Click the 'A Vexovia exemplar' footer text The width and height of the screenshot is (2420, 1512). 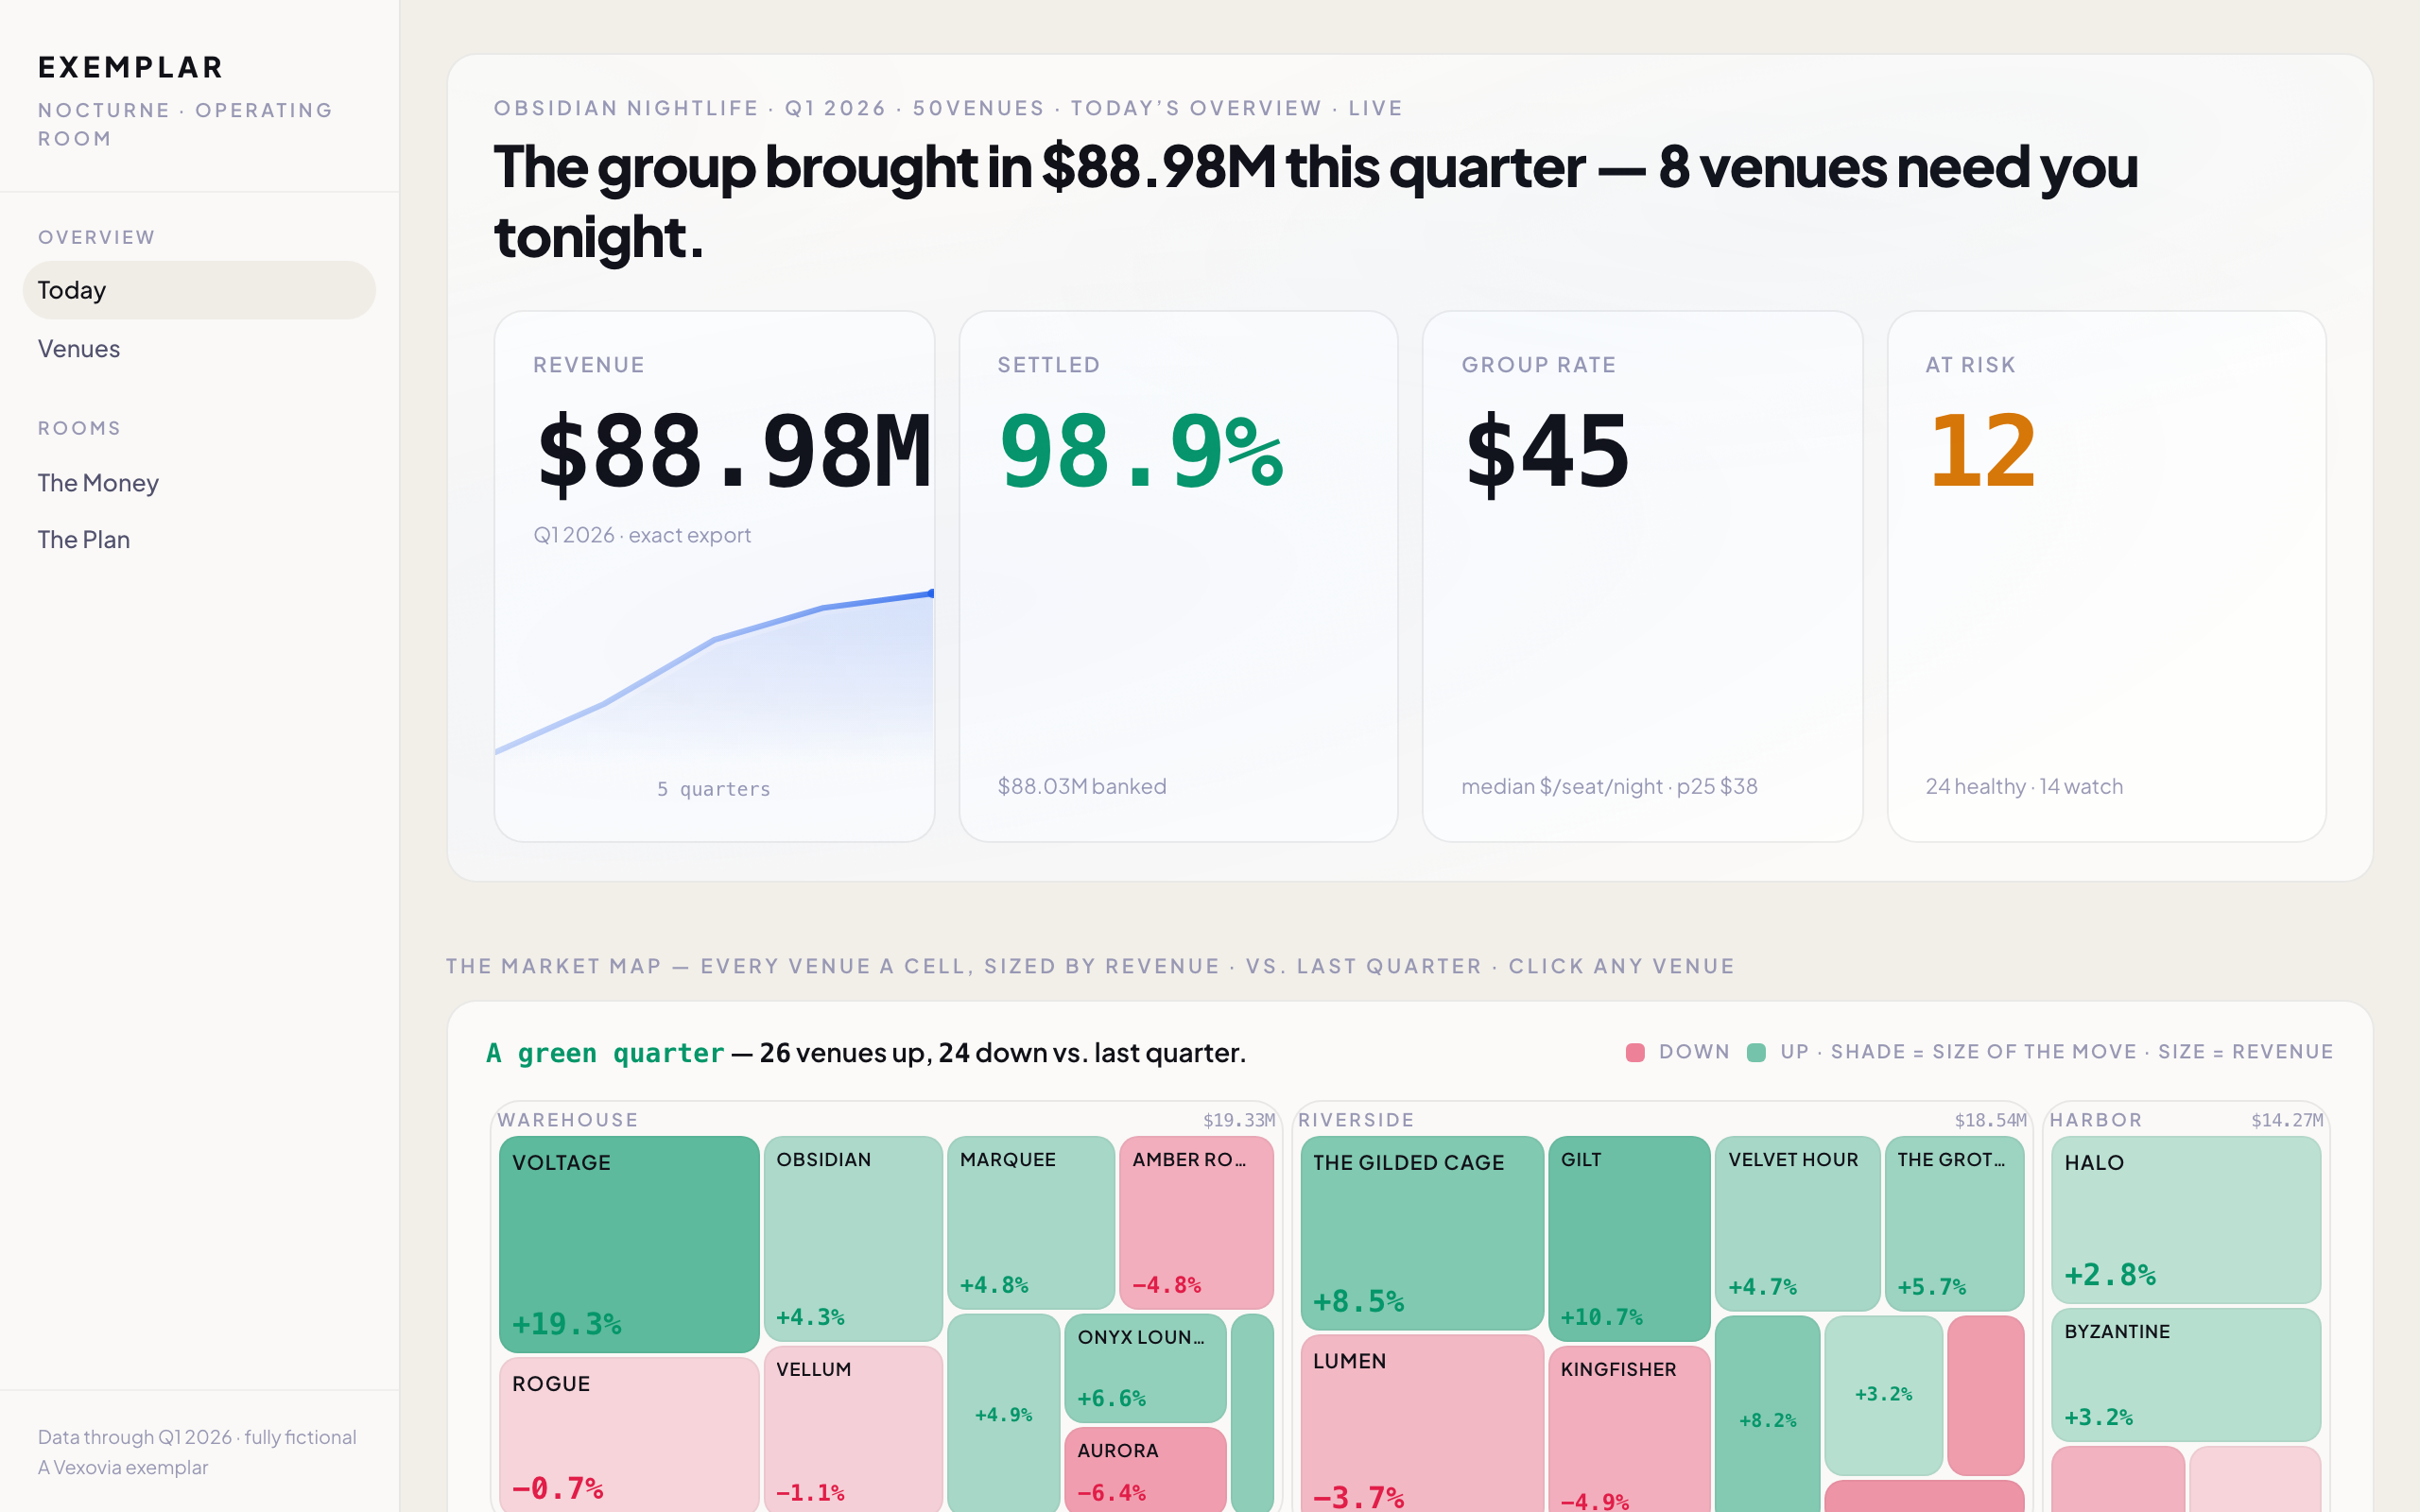click(123, 1467)
